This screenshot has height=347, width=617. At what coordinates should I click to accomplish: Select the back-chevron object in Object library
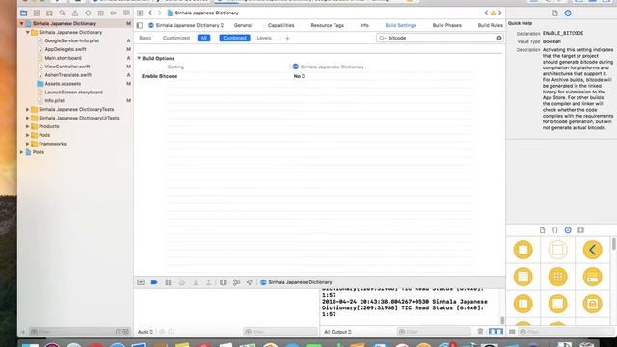pyautogui.click(x=592, y=250)
